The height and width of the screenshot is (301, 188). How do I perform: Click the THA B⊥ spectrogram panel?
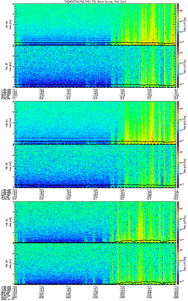[x=95, y=24]
